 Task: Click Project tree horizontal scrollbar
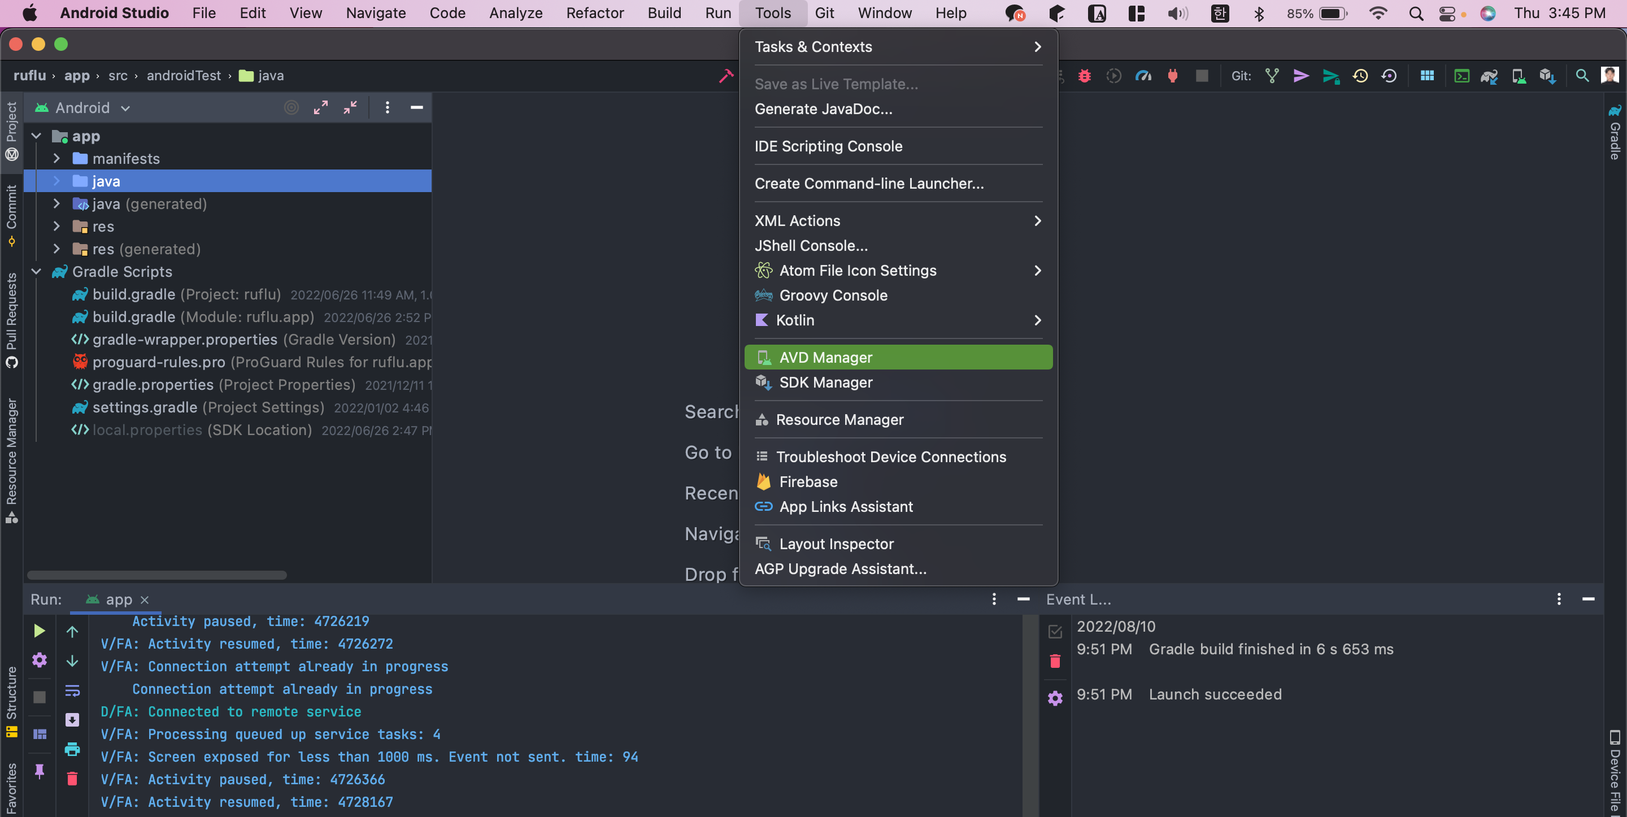156,575
